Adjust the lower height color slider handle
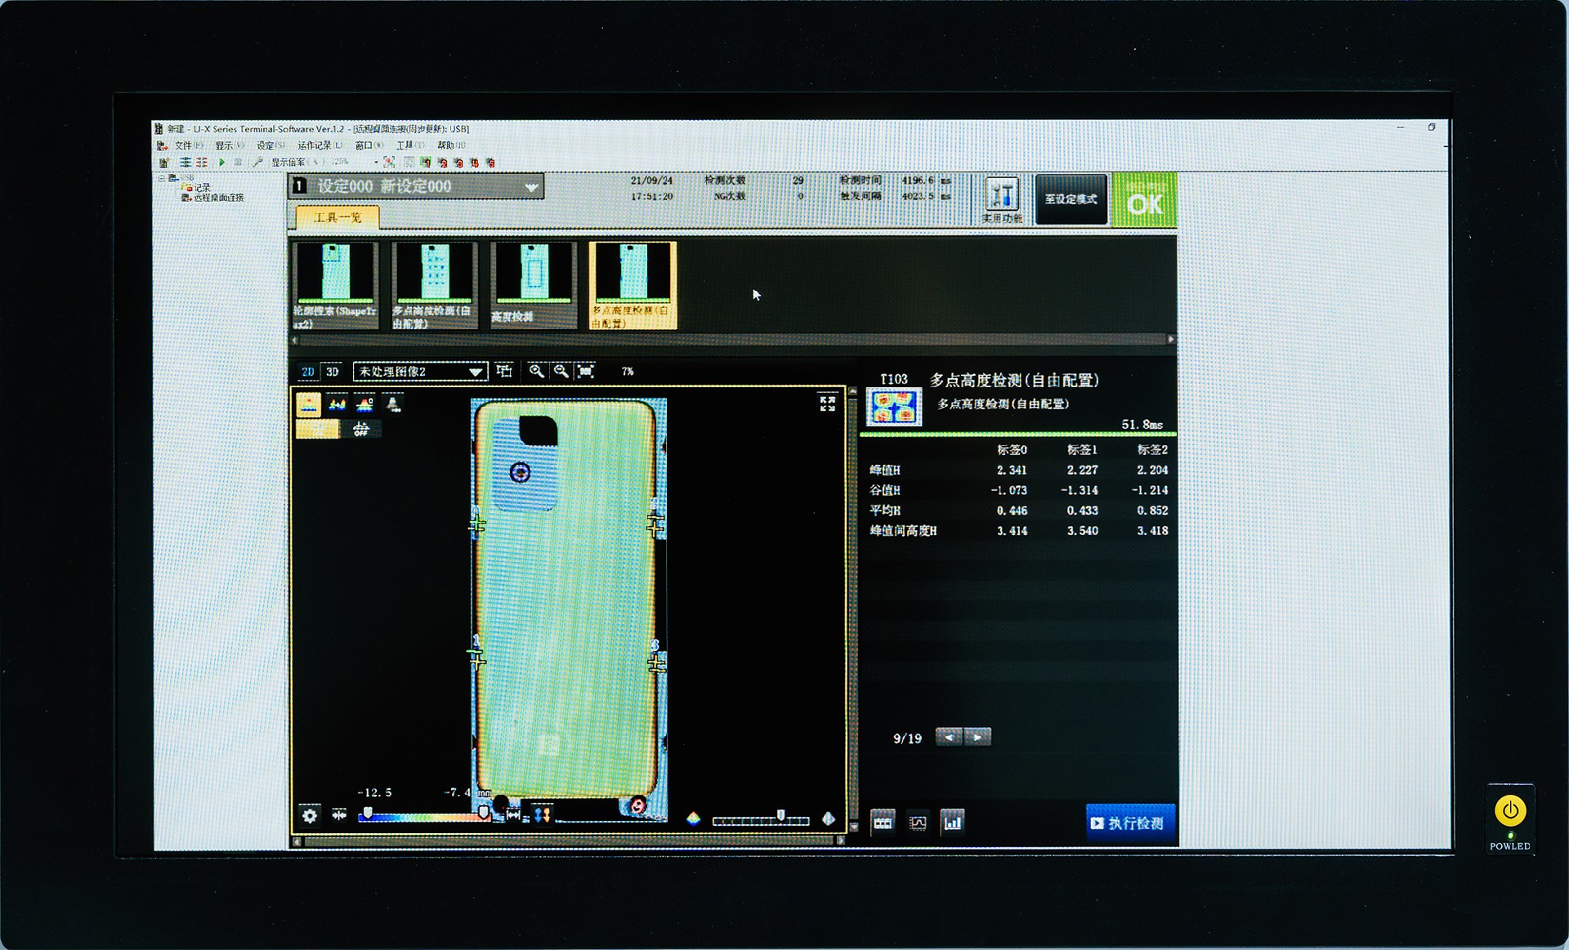Viewport: 1569px width, 950px height. click(x=368, y=813)
